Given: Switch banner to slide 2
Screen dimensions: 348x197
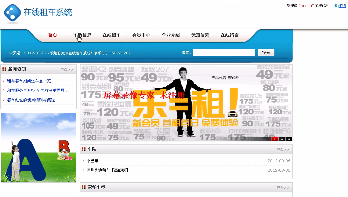Looking at the screenshot, I should [x=282, y=139].
